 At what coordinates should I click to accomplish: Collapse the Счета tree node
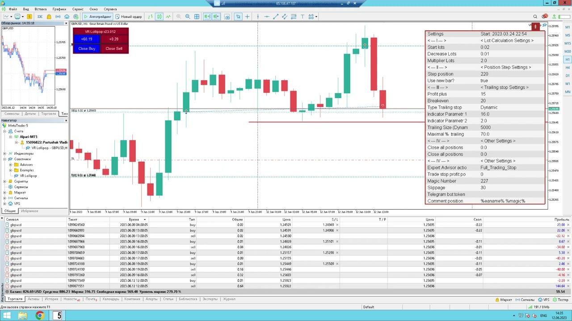coord(5,131)
